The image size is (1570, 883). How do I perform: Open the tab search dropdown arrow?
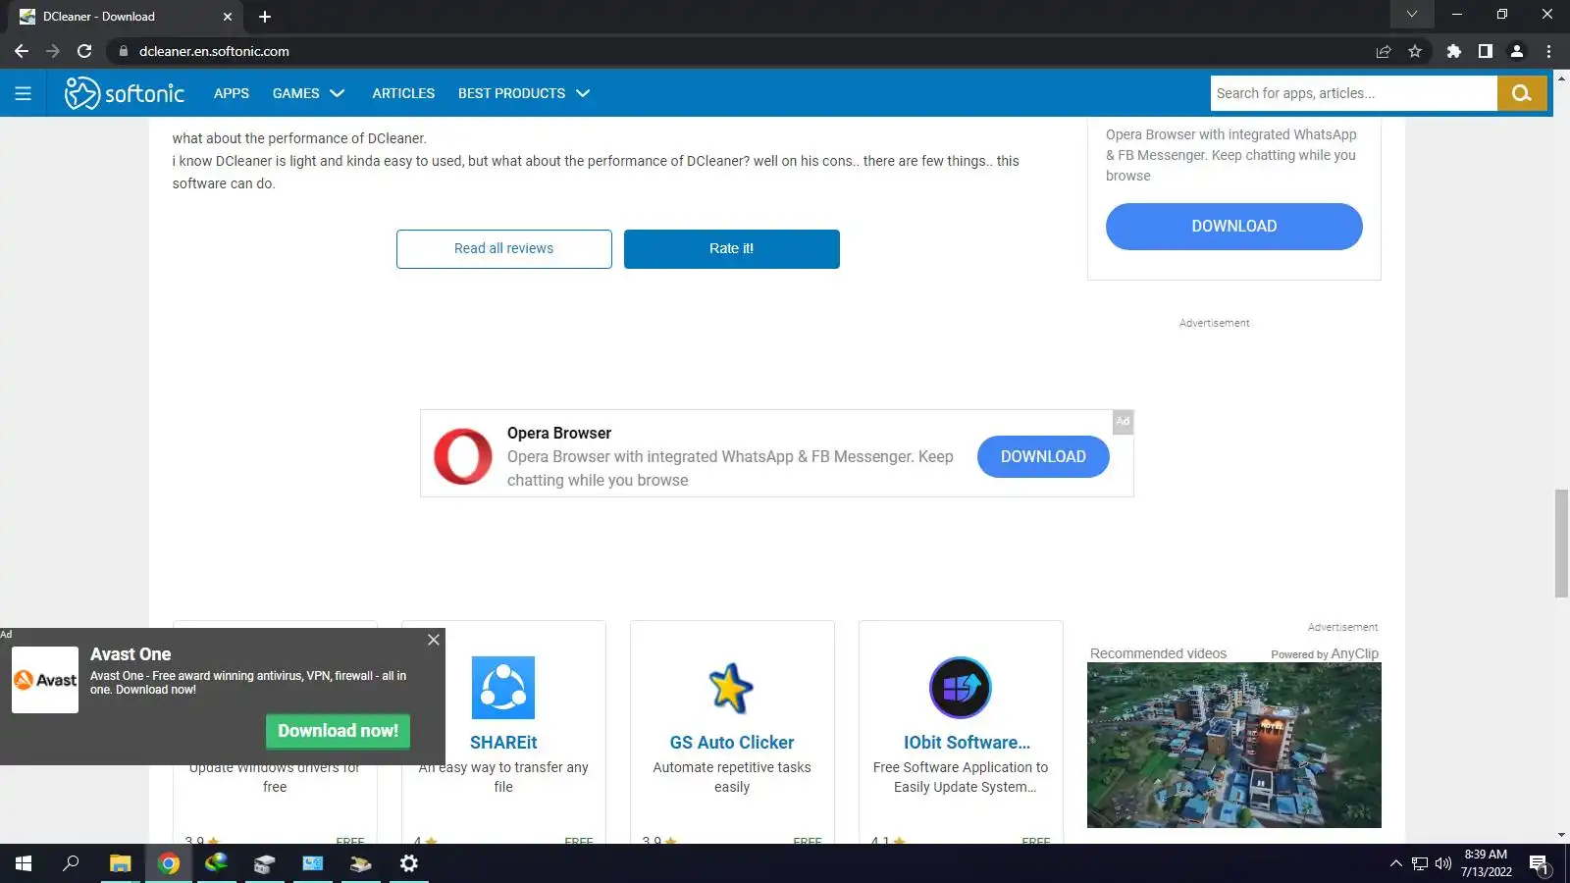point(1412,14)
